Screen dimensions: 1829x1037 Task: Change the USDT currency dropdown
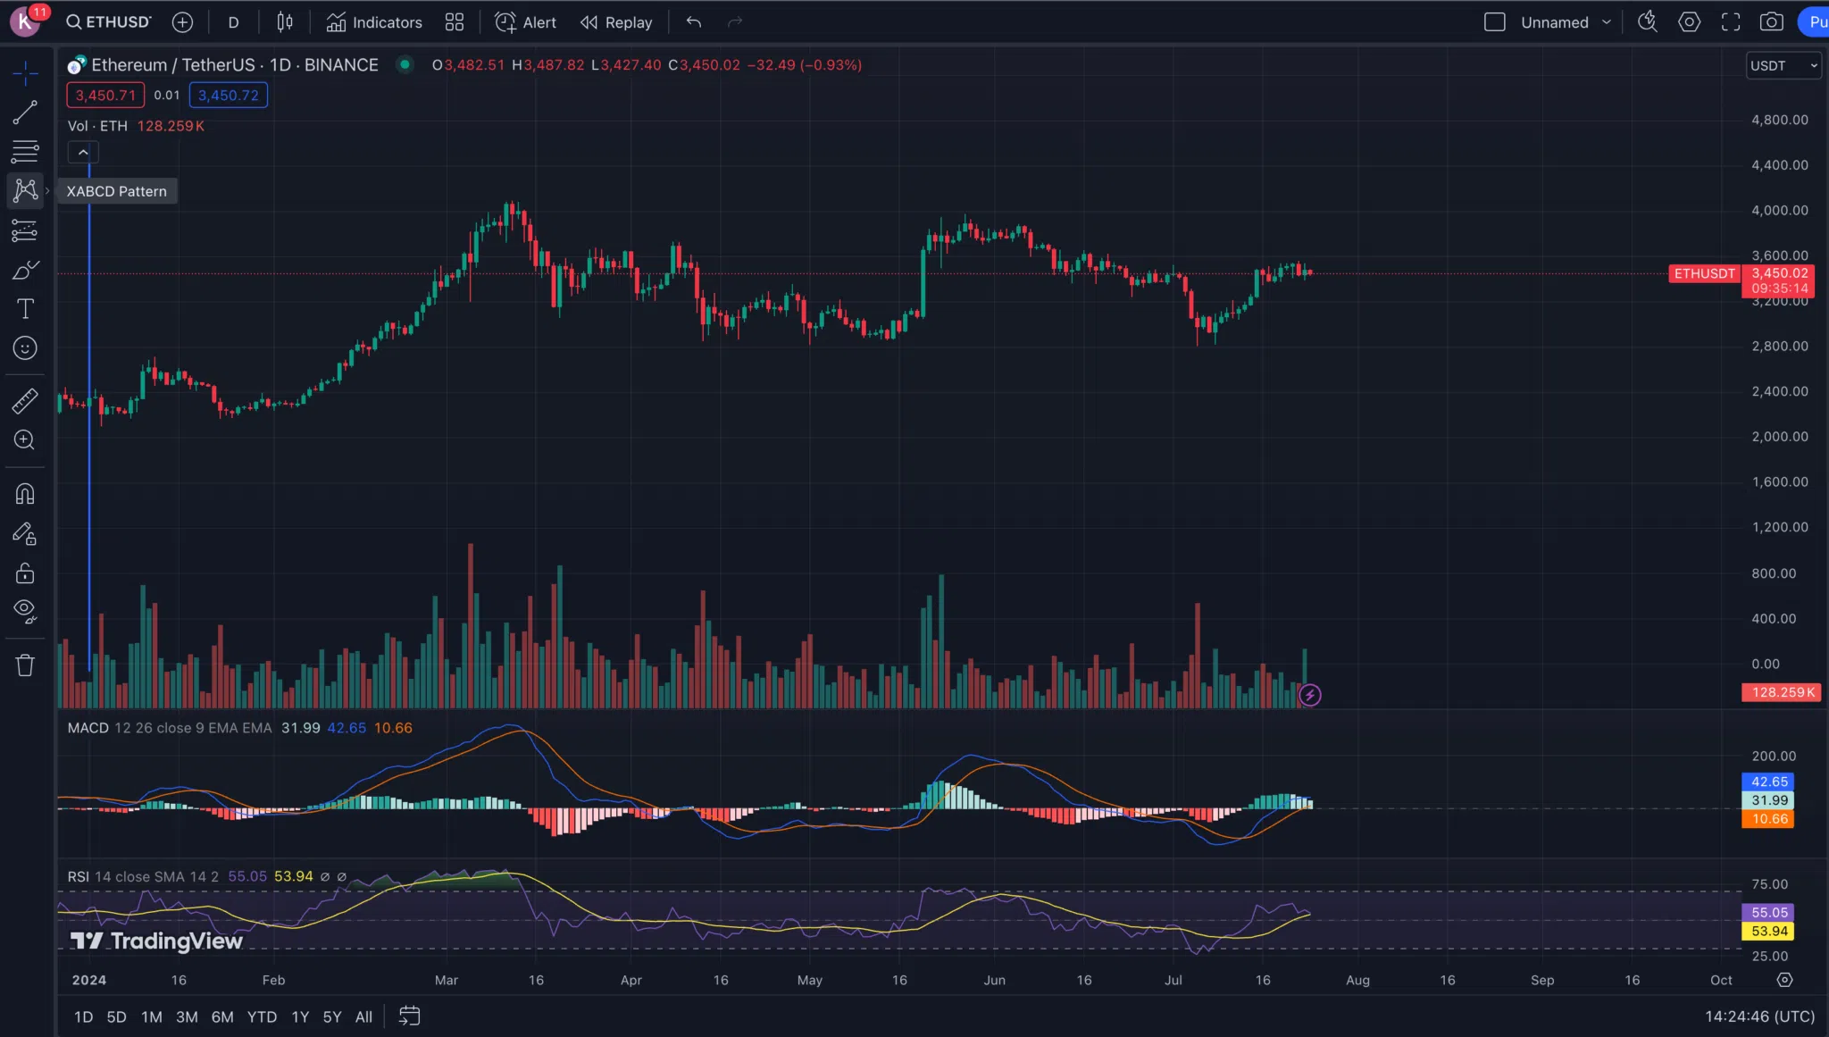pos(1783,65)
